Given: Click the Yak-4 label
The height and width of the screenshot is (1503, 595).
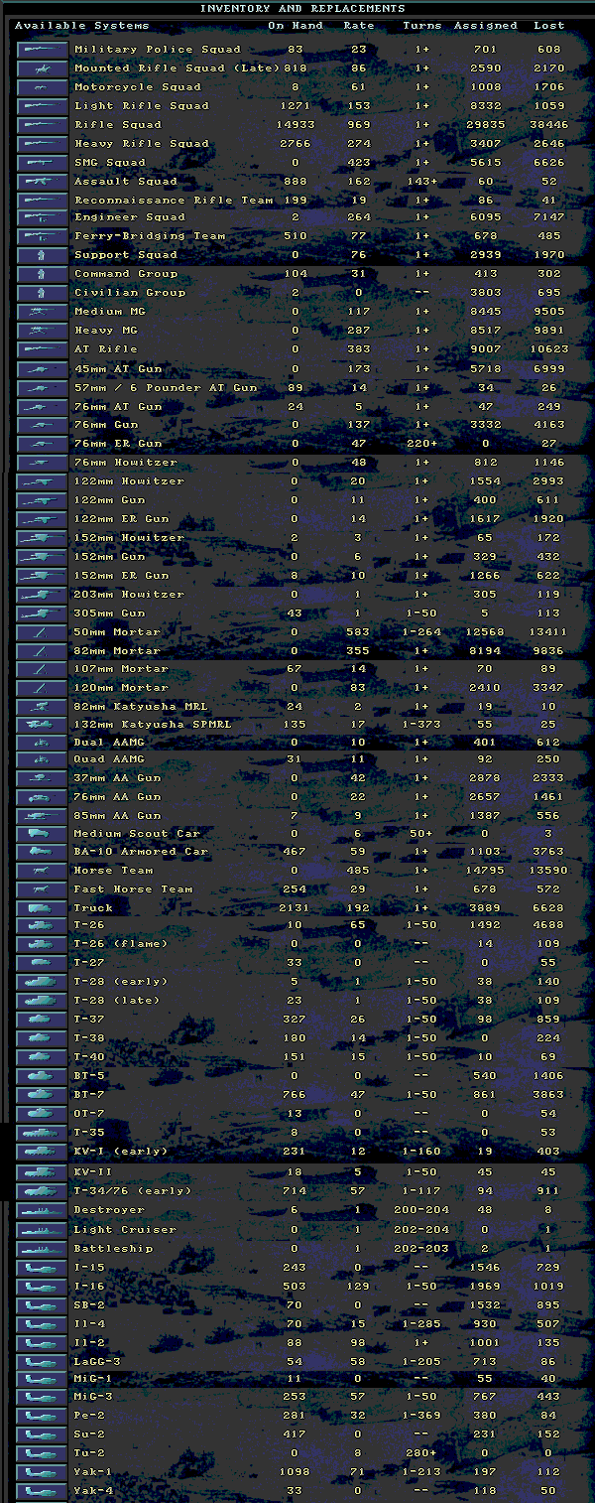Looking at the screenshot, I should pos(93,1491).
